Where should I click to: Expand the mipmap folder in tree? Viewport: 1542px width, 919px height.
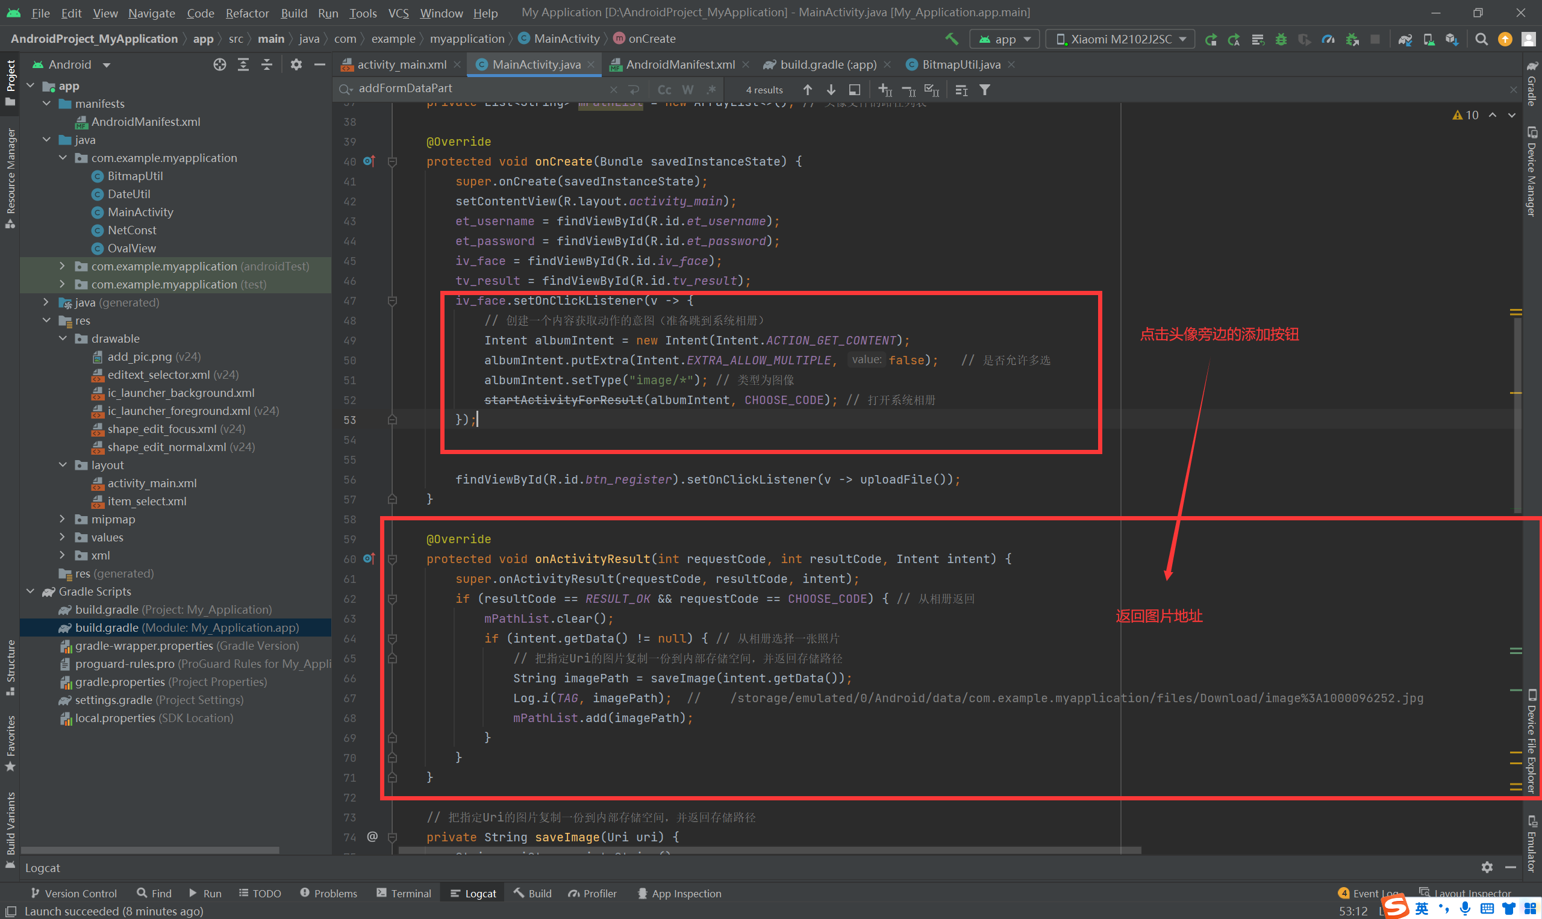tap(62, 519)
